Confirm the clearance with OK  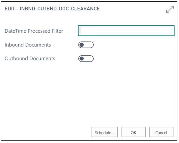pos(133,132)
